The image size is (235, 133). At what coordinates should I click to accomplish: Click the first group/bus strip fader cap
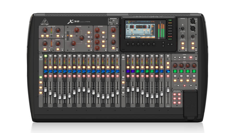point(128,90)
